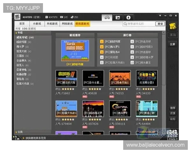Click the star rating under [FC]松鼠大作战1

(68, 120)
